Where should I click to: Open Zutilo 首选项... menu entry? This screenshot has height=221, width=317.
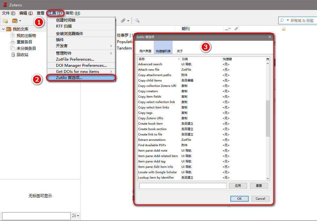click(81, 77)
